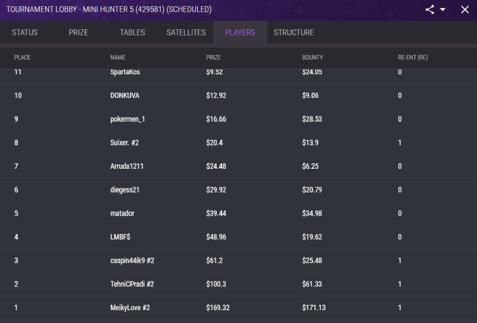Open the PRIZE tab

(x=79, y=32)
